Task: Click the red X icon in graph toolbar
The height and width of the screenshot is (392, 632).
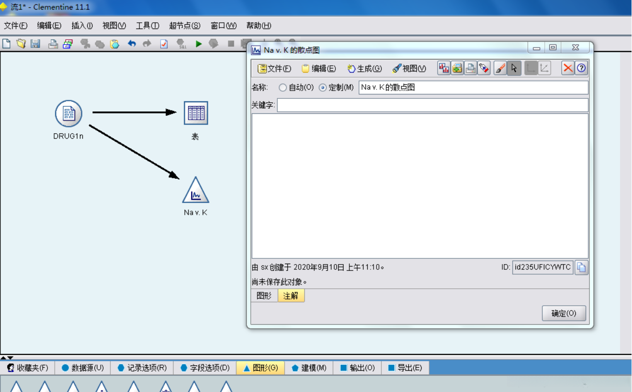Action: click(x=568, y=68)
